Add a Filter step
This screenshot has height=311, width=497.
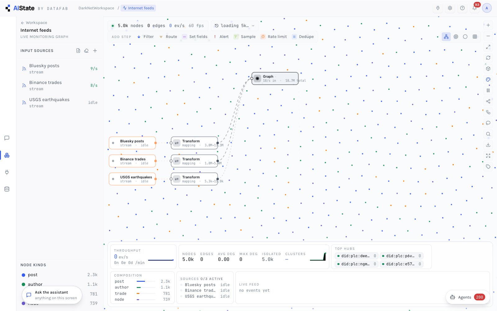(x=145, y=37)
